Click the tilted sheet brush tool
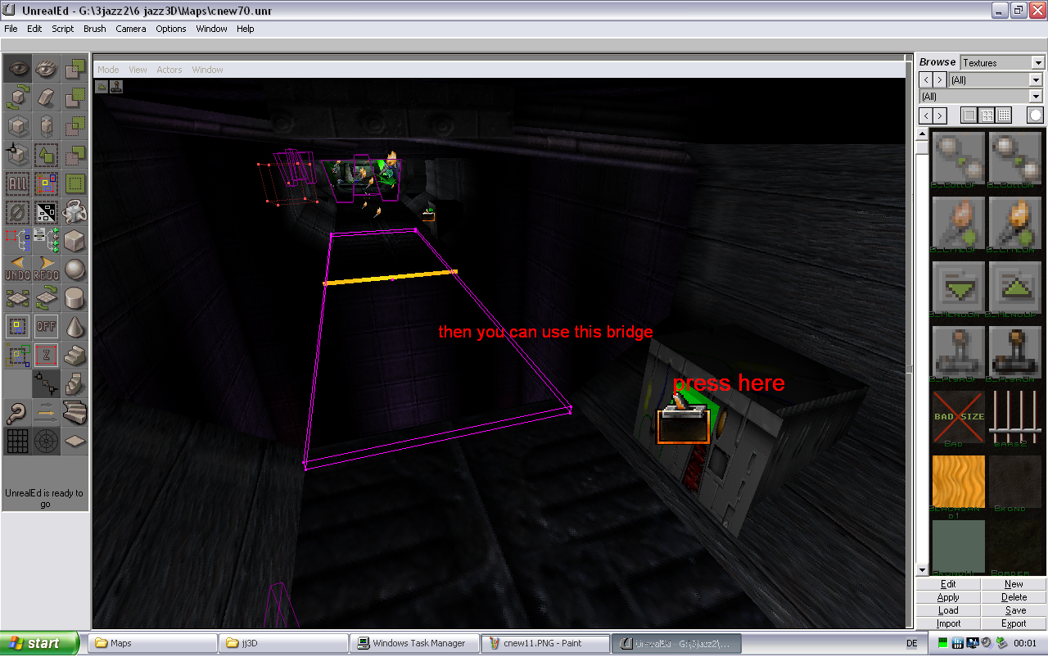 click(x=47, y=97)
